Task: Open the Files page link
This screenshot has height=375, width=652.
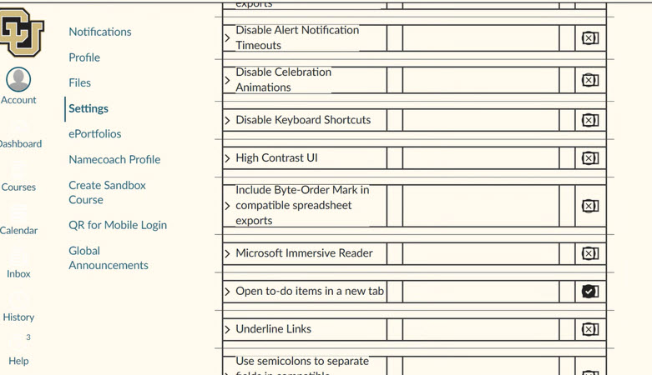Action: (80, 82)
